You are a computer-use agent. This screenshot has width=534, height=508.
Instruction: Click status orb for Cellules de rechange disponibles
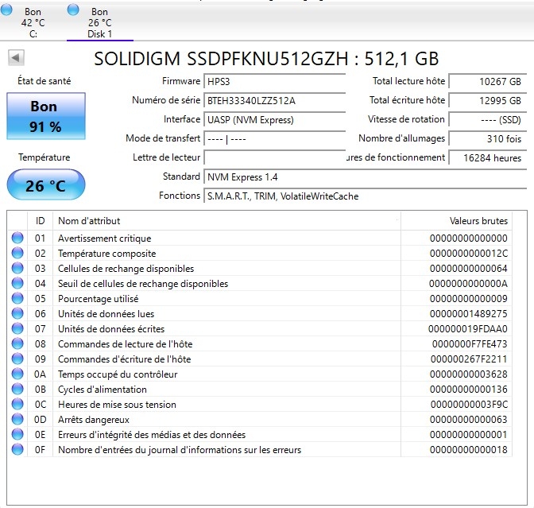click(x=17, y=268)
